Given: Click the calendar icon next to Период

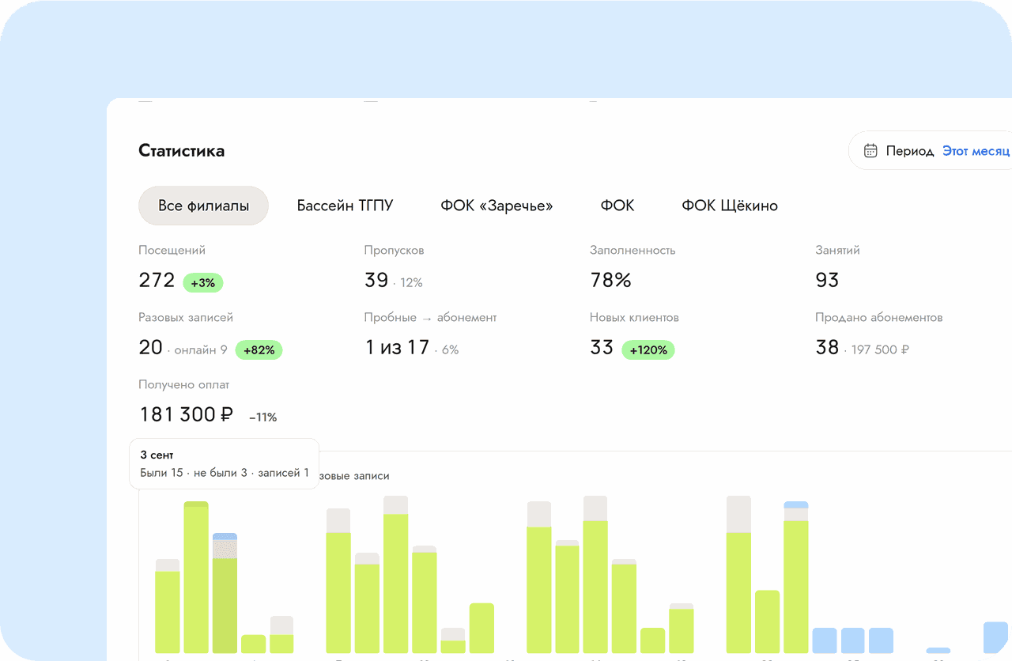Looking at the screenshot, I should click(x=870, y=151).
